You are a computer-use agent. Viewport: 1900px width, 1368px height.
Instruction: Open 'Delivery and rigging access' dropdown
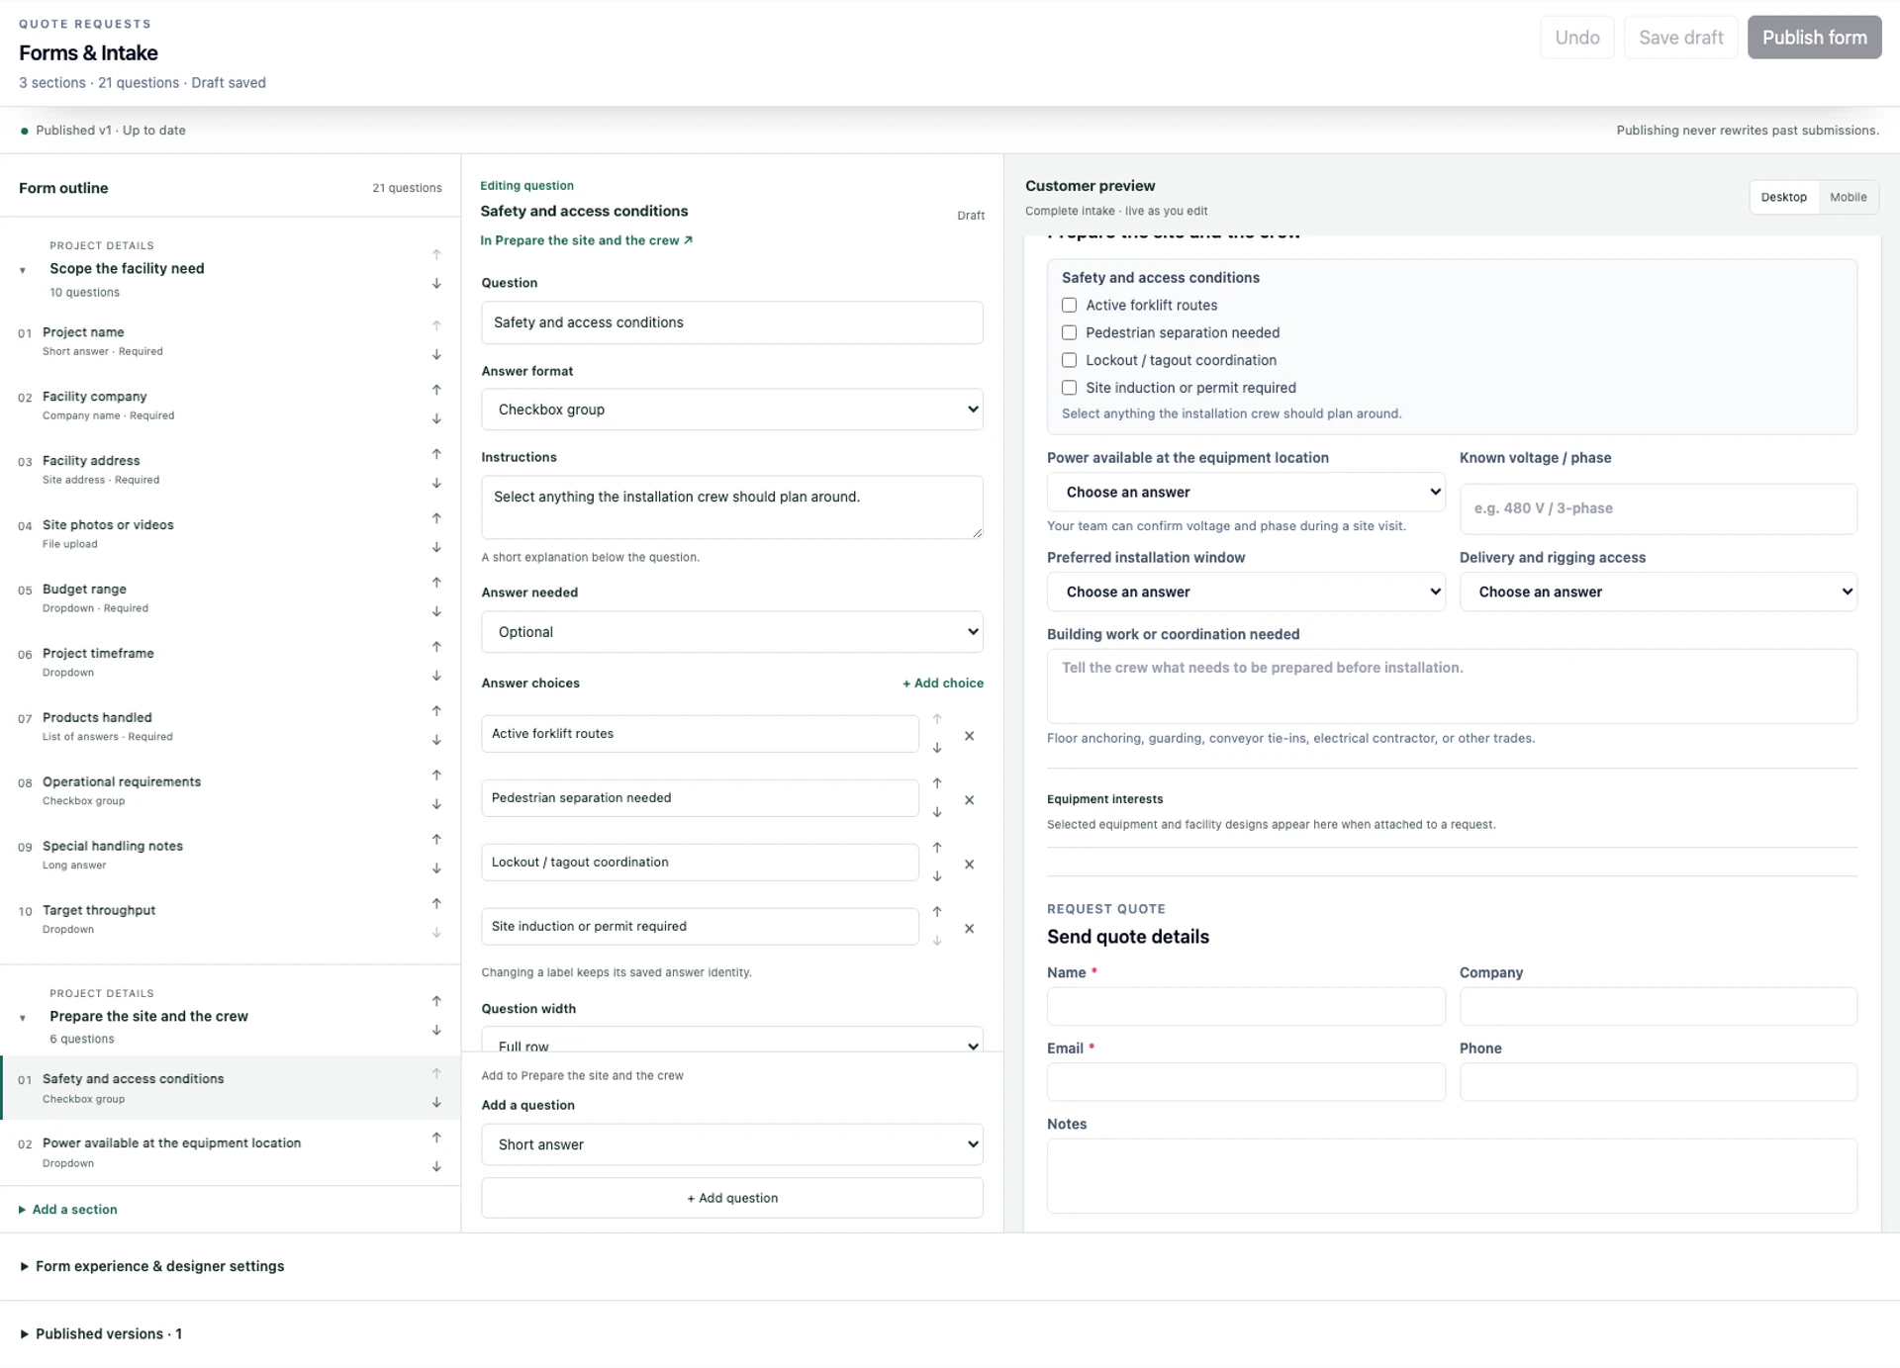(1659, 593)
